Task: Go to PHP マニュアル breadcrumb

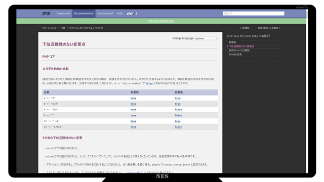Action: 49,28
